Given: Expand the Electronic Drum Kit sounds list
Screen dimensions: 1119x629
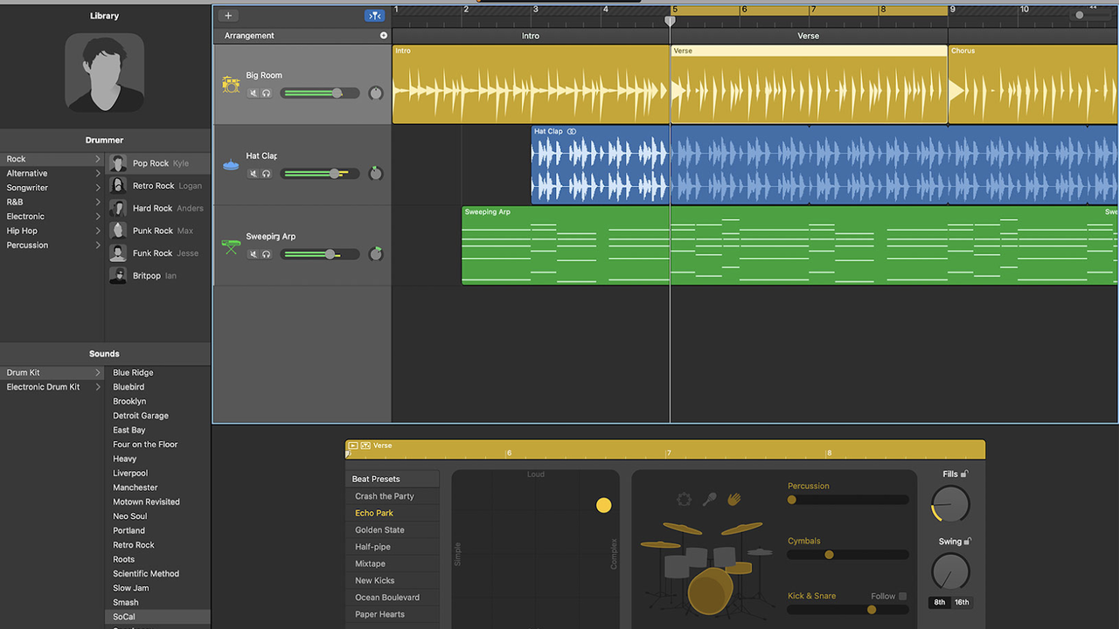Looking at the screenshot, I should tap(99, 386).
